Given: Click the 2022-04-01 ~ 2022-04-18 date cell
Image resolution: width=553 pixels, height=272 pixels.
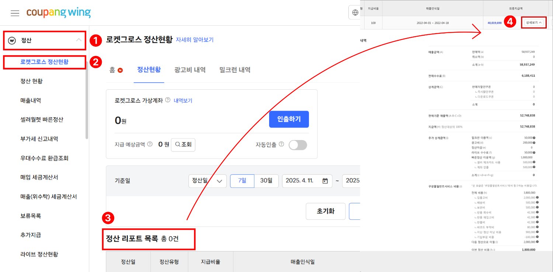Looking at the screenshot, I should pyautogui.click(x=433, y=23).
